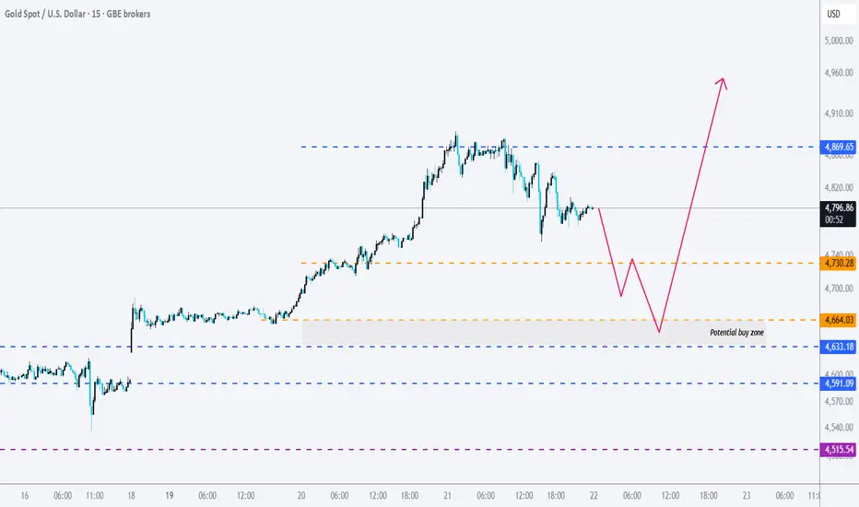Viewport: 859px width, 507px height.
Task: Click the date 19 on time axis
Action: coord(170,496)
